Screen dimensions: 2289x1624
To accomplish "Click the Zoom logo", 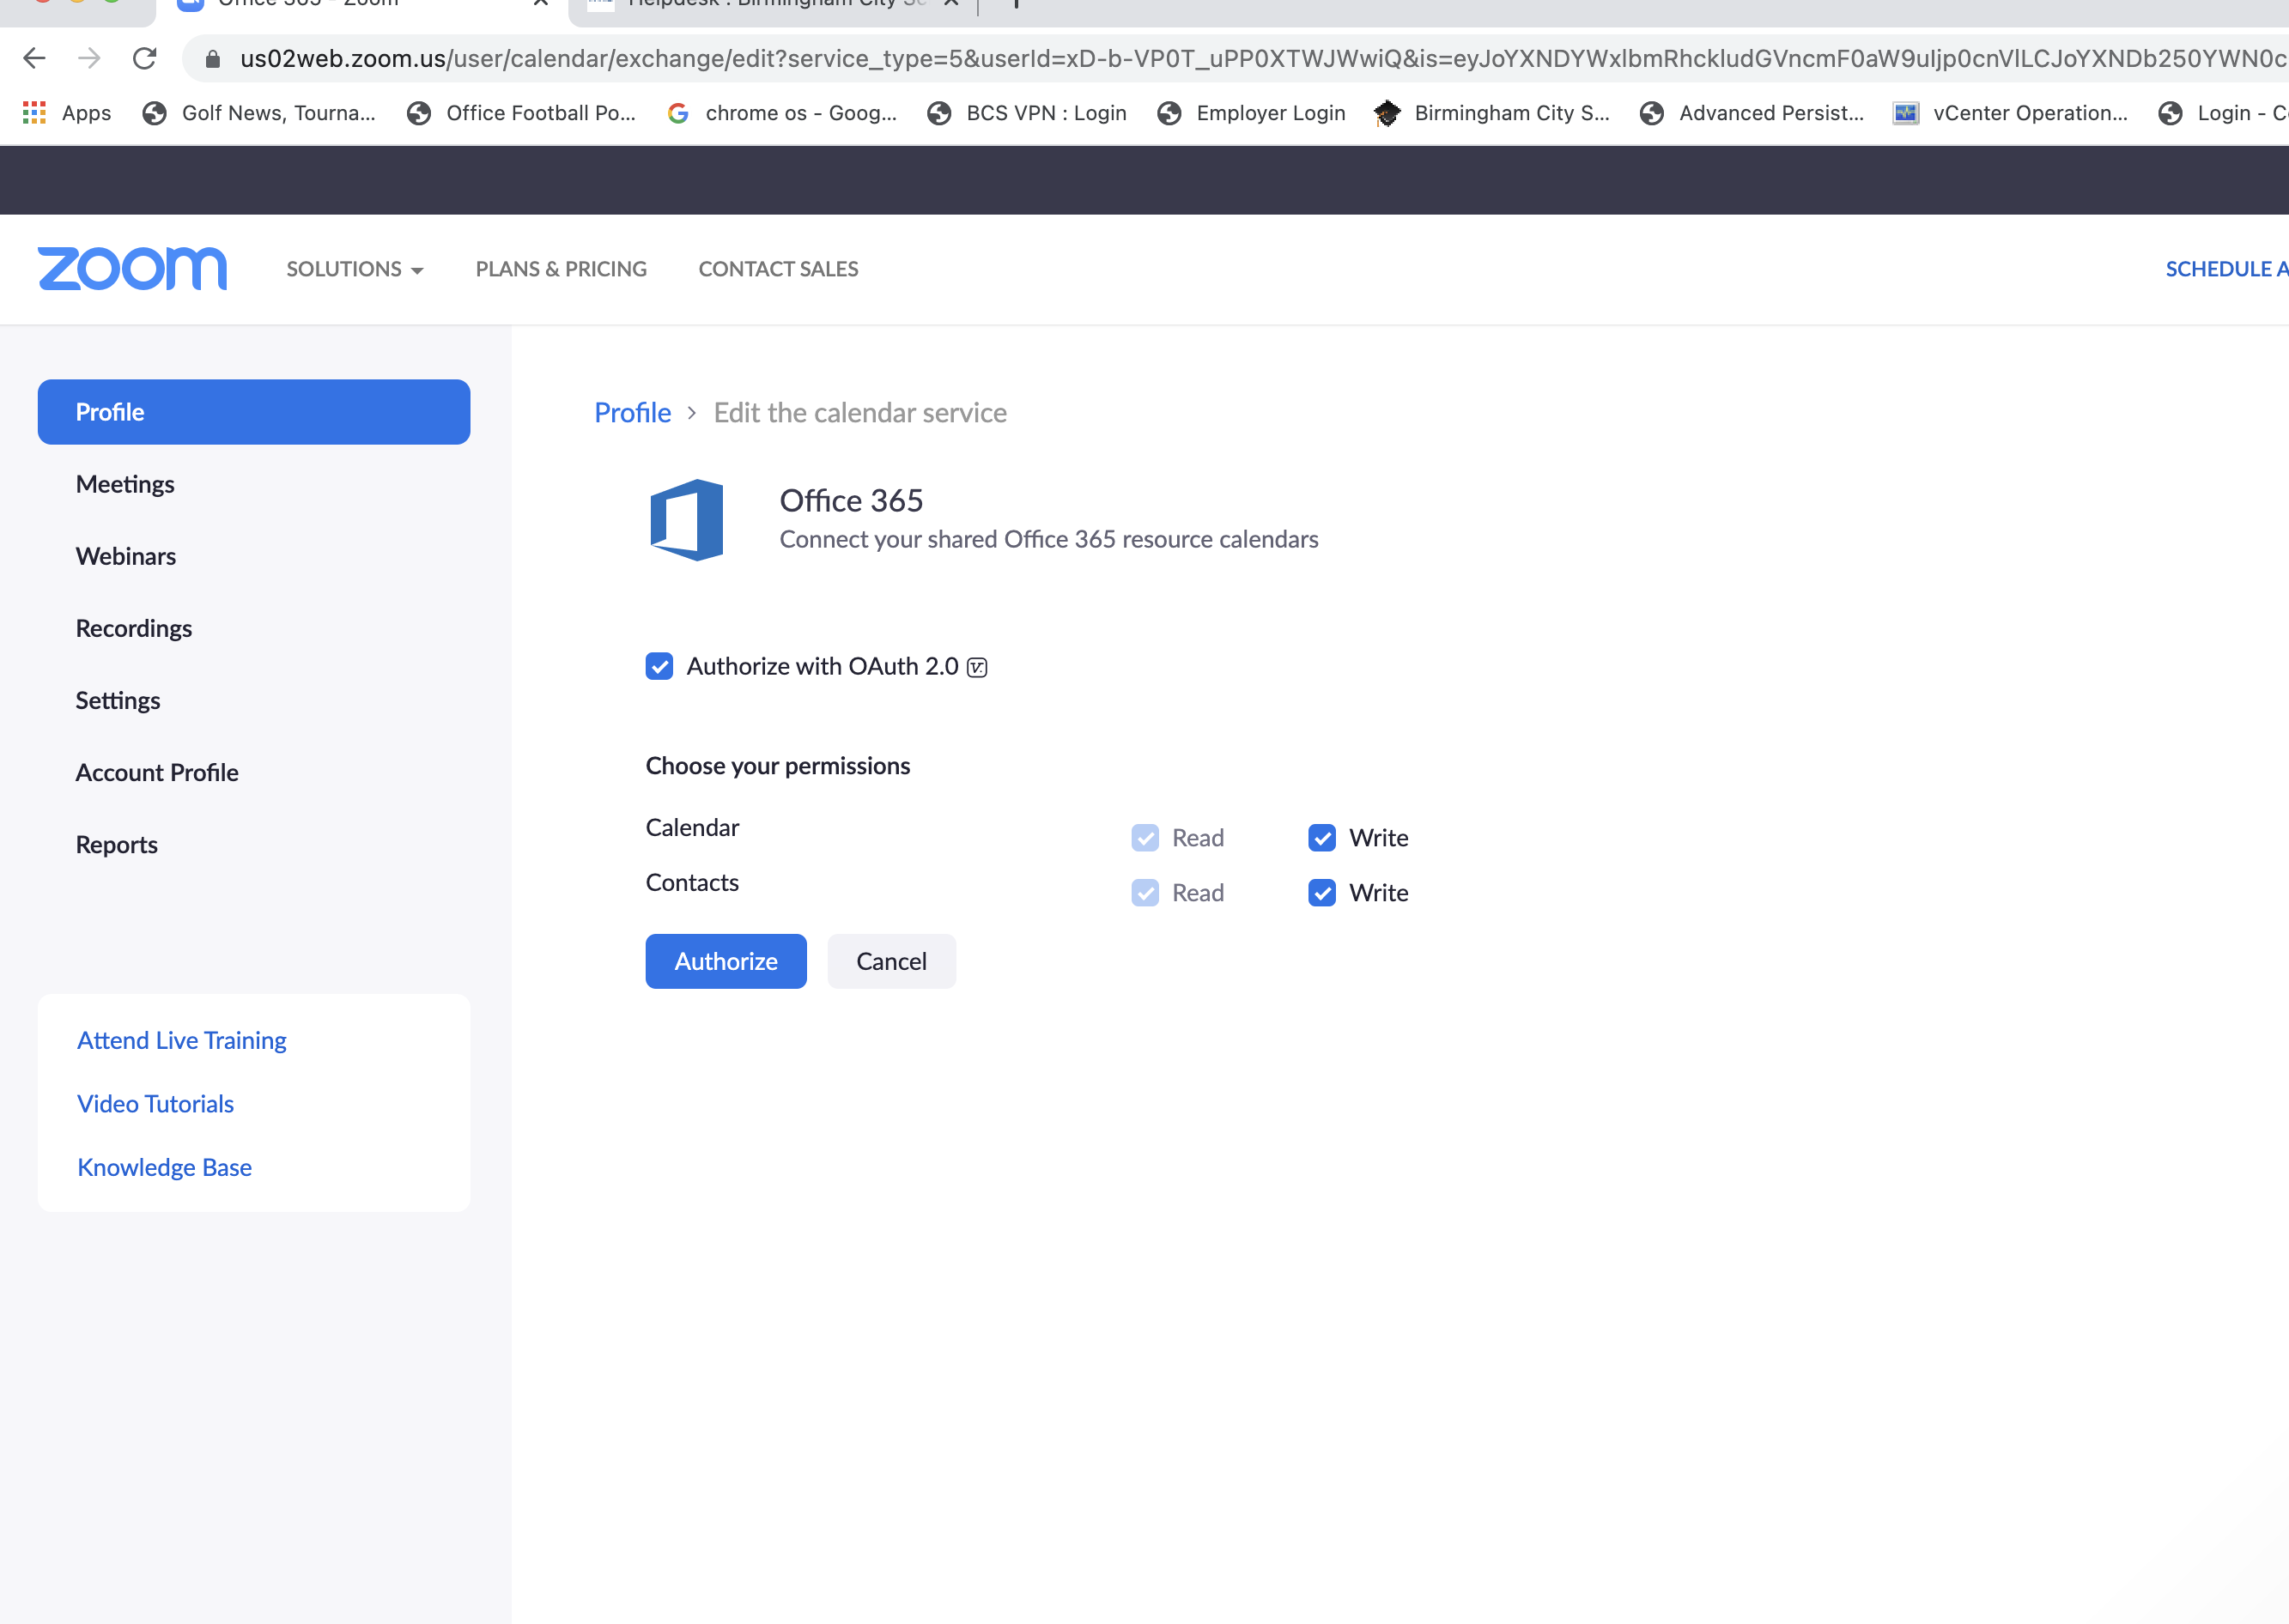I will click(x=132, y=269).
